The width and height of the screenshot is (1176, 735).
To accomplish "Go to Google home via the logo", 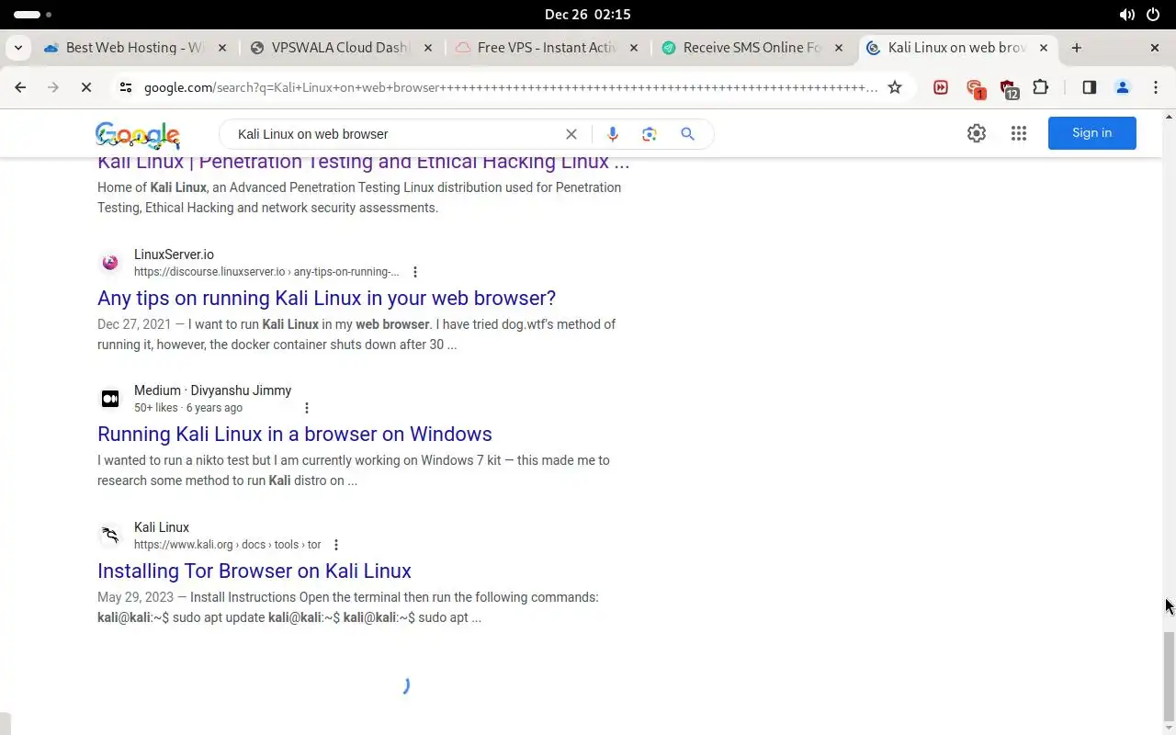I will coord(138,135).
